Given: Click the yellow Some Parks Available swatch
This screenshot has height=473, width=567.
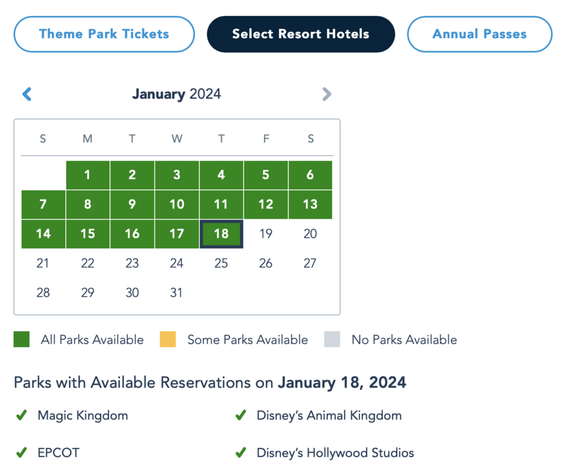Looking at the screenshot, I should click(168, 339).
